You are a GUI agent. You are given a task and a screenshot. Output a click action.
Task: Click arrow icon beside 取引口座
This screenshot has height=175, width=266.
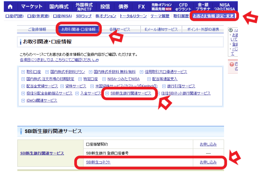tap(23, 72)
